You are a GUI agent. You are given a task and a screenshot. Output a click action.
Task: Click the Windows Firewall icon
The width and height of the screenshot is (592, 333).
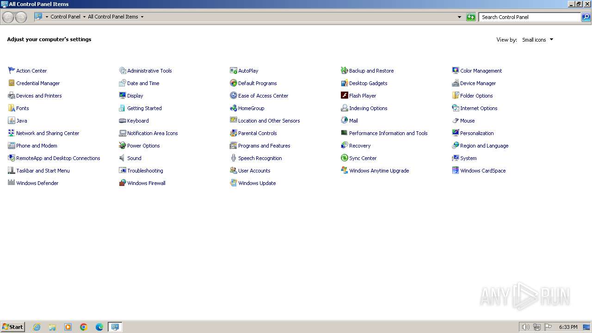click(x=123, y=183)
